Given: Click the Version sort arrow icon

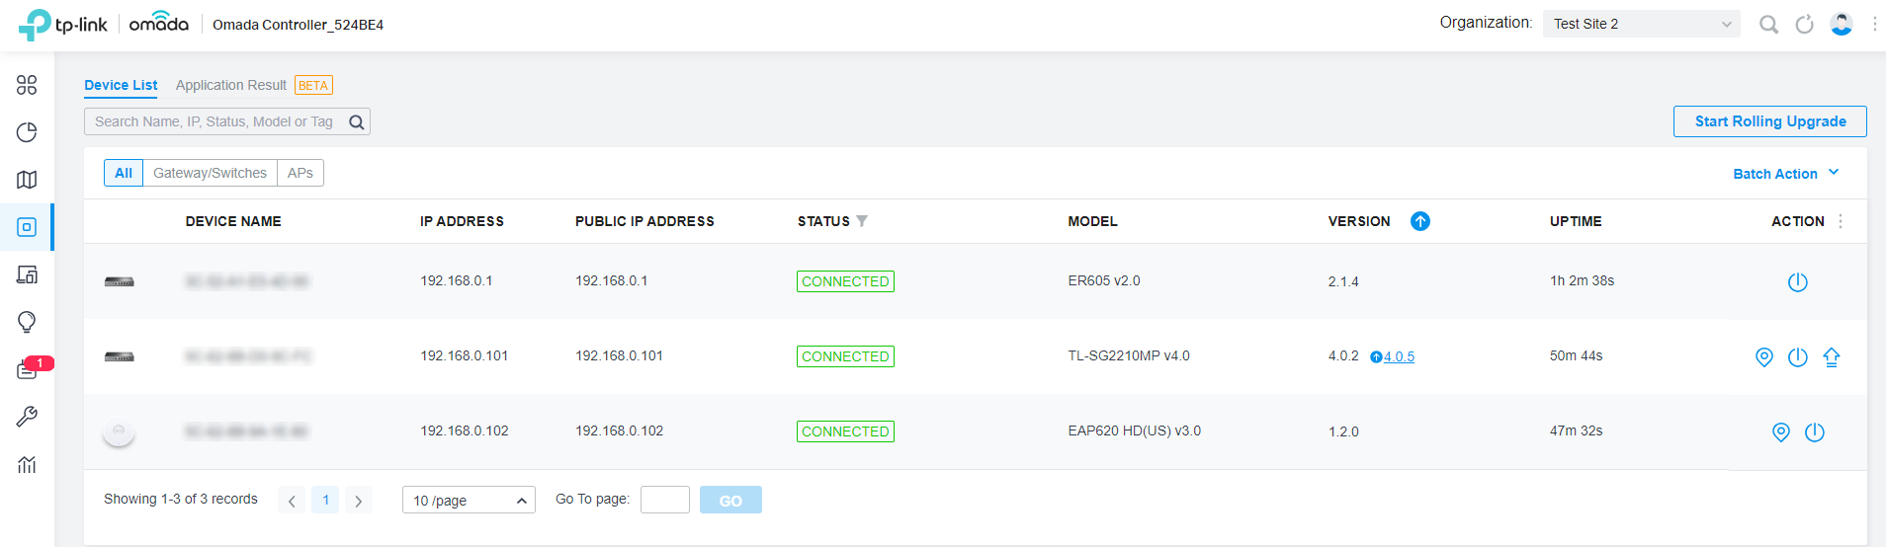Looking at the screenshot, I should pyautogui.click(x=1419, y=221).
